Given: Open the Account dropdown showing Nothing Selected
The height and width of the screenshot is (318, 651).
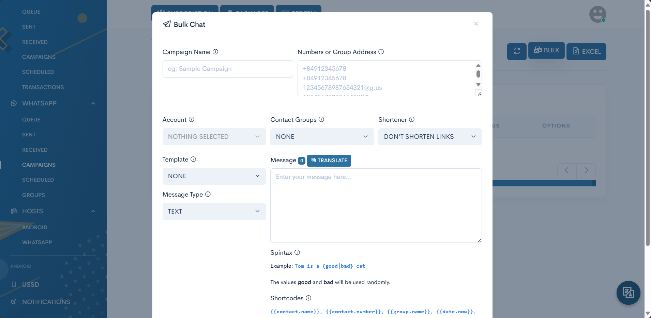Looking at the screenshot, I should pos(214,137).
